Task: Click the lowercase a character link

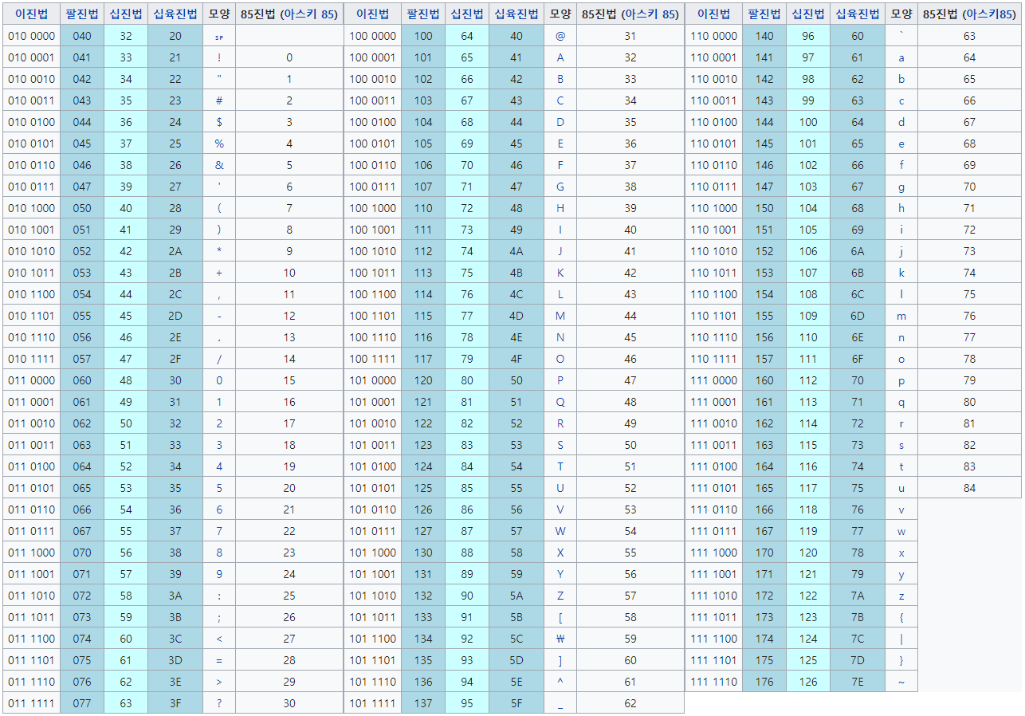Action: (x=901, y=57)
